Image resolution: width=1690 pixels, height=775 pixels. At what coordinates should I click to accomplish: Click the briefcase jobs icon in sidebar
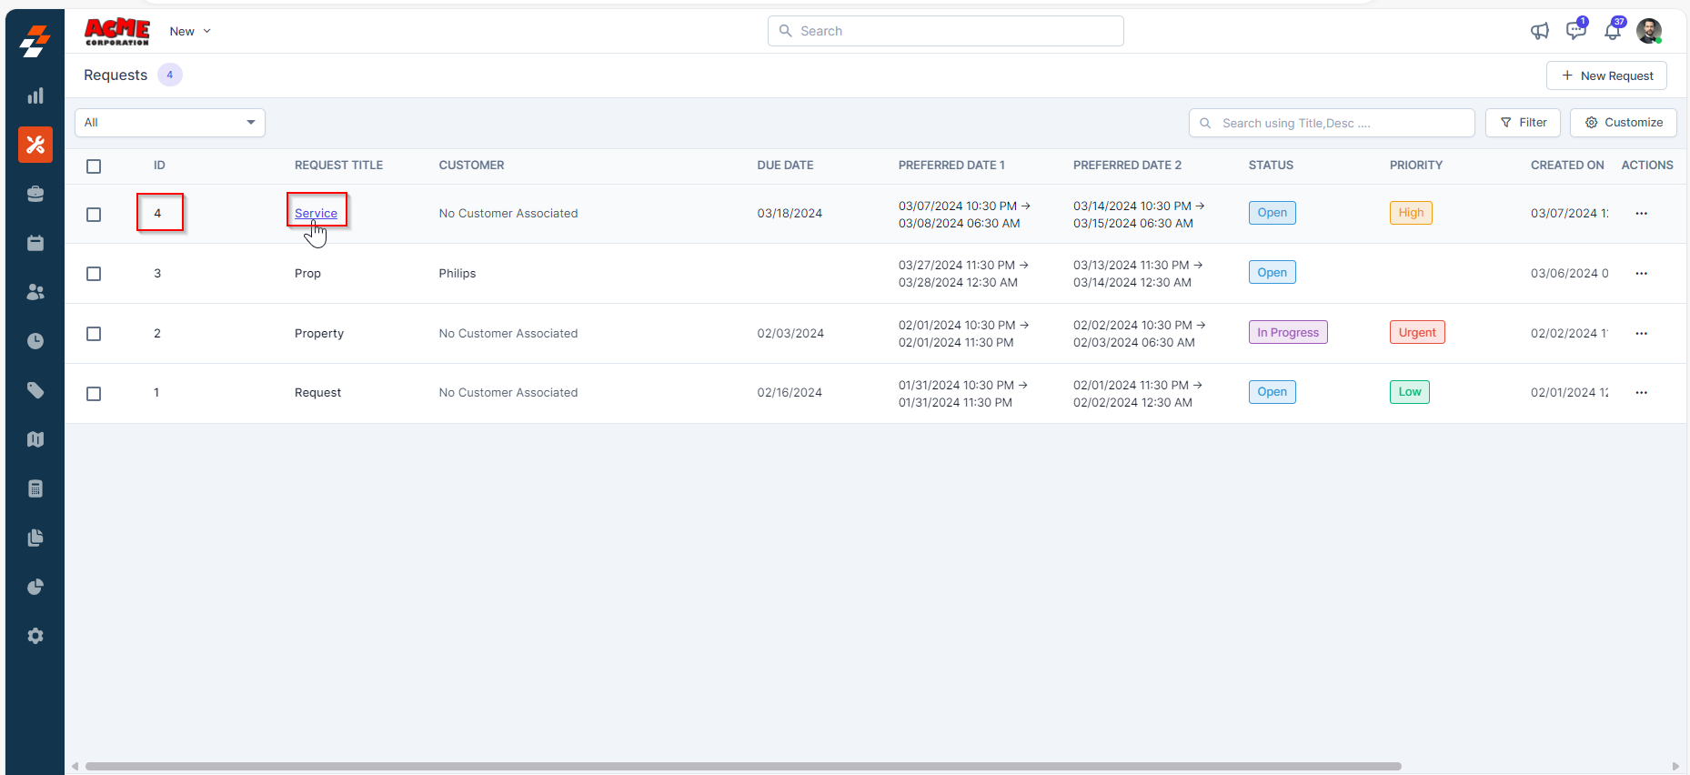click(35, 194)
